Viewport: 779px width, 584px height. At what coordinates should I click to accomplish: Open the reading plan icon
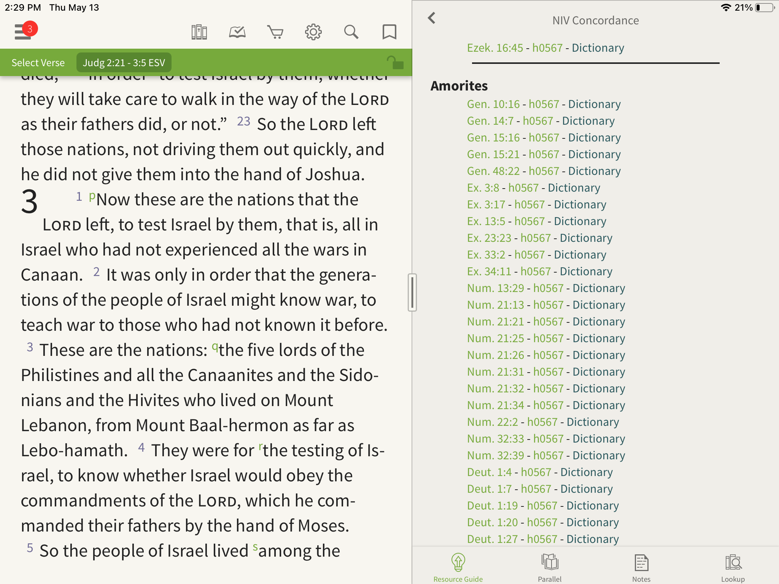click(x=237, y=32)
